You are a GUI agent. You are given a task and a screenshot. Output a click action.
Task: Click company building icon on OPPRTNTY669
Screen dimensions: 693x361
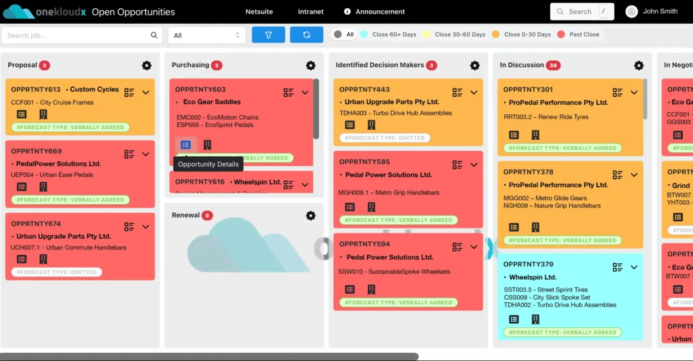pyautogui.click(x=43, y=187)
